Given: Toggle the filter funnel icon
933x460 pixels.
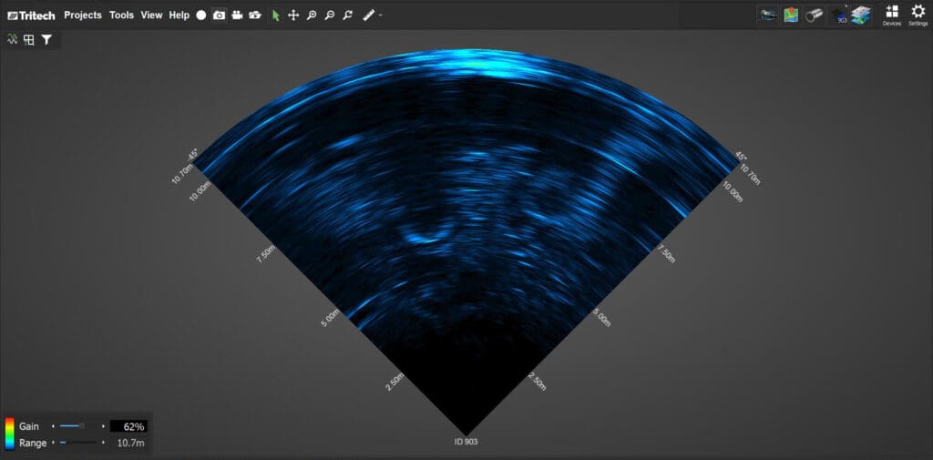Looking at the screenshot, I should point(46,40).
